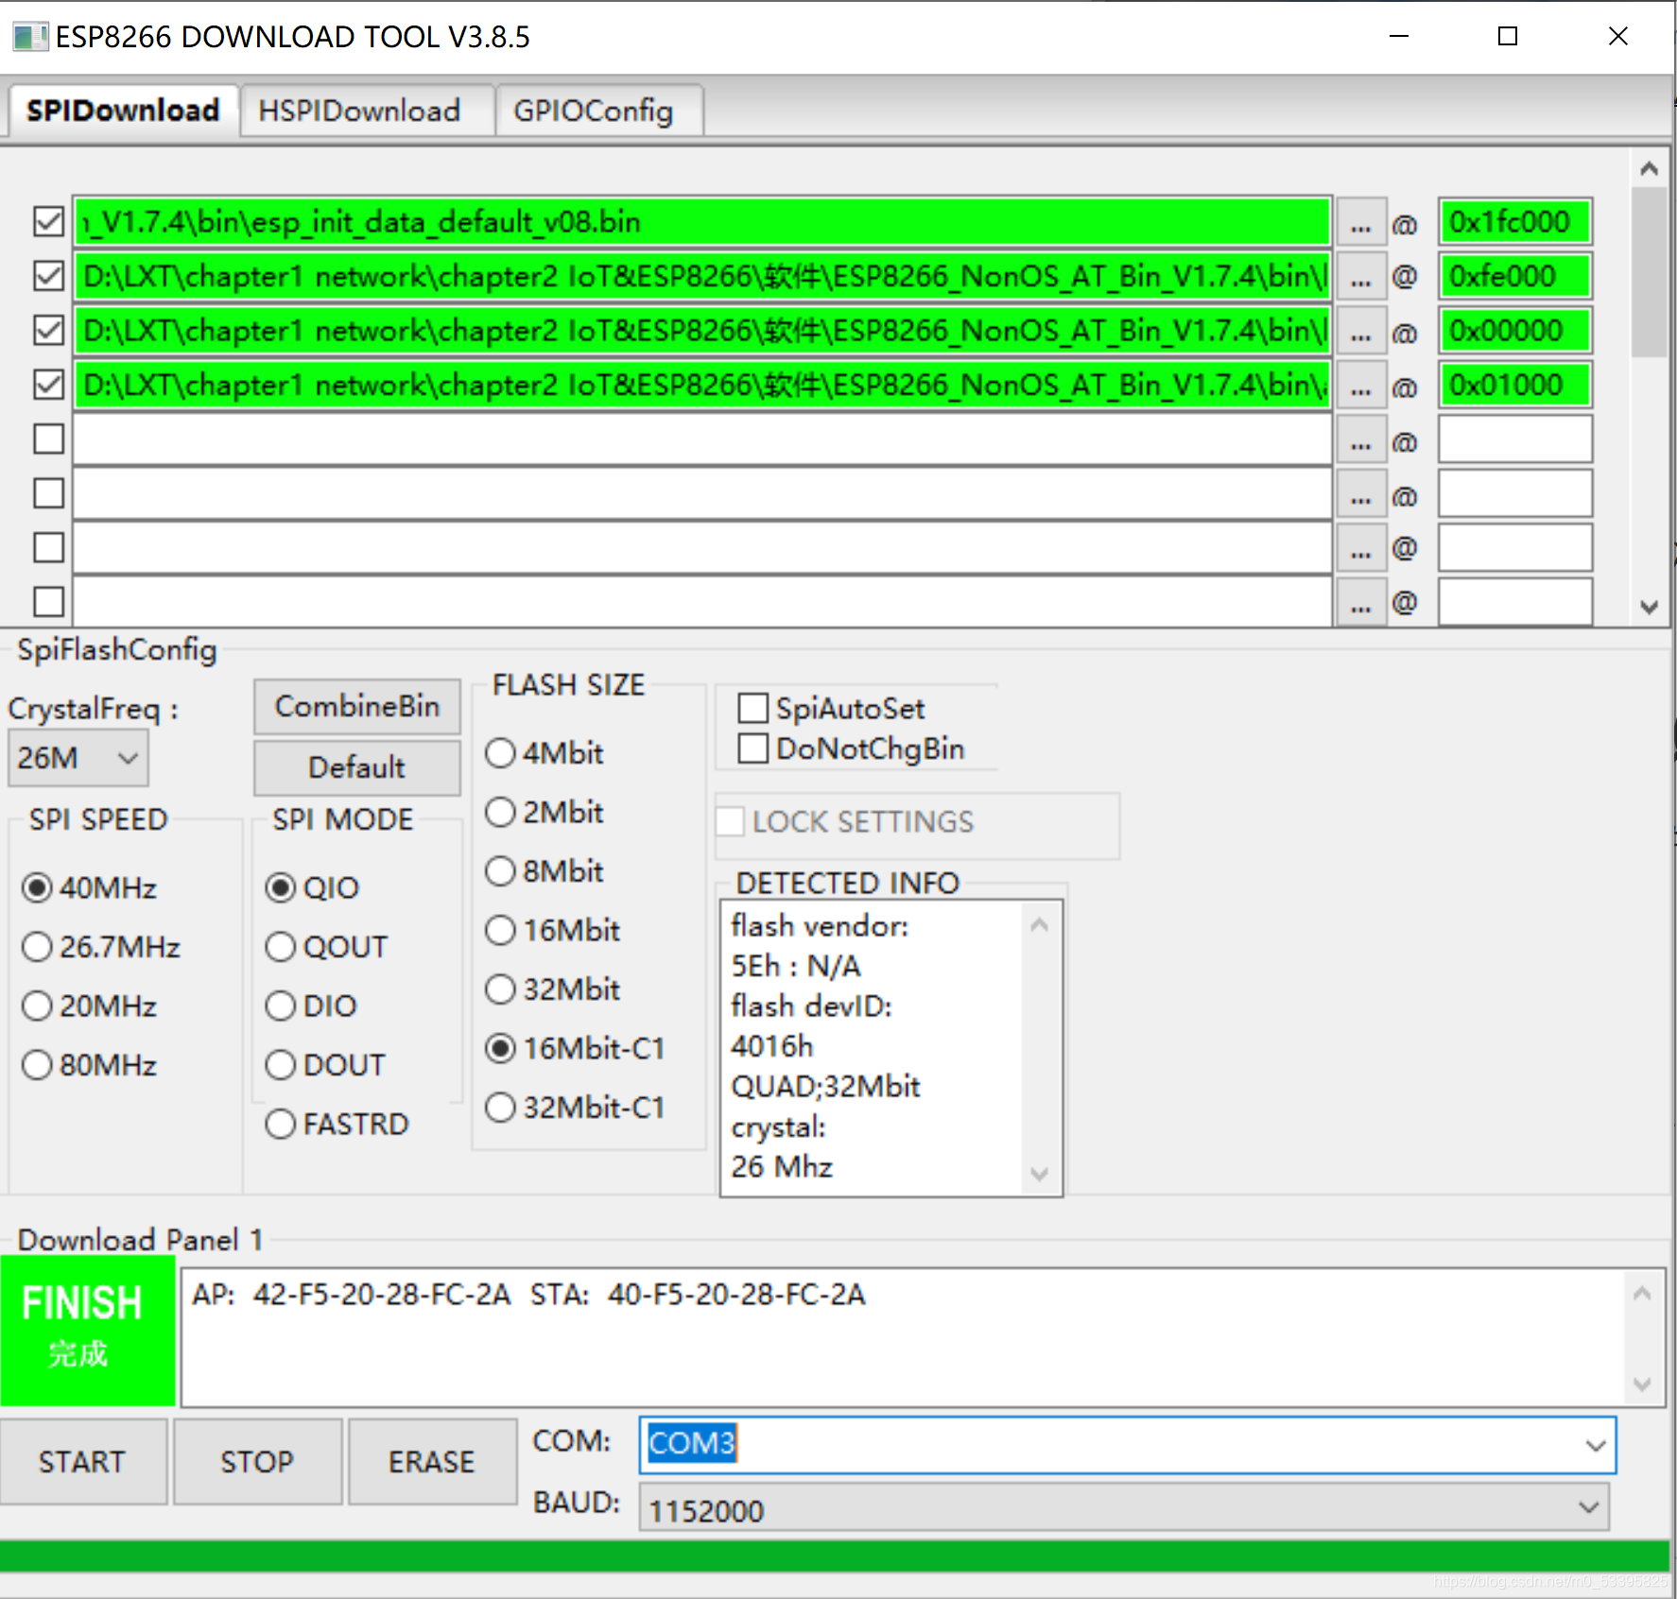Viewport: 1677px width, 1599px height.
Task: Switch SPI mode to DIO
Action: coord(280,1005)
